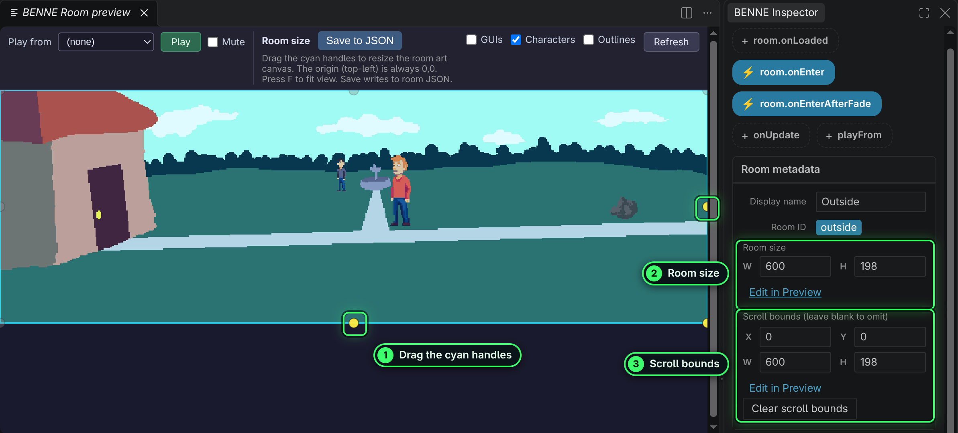Click Save to JSON button
The image size is (958, 433).
(360, 40)
